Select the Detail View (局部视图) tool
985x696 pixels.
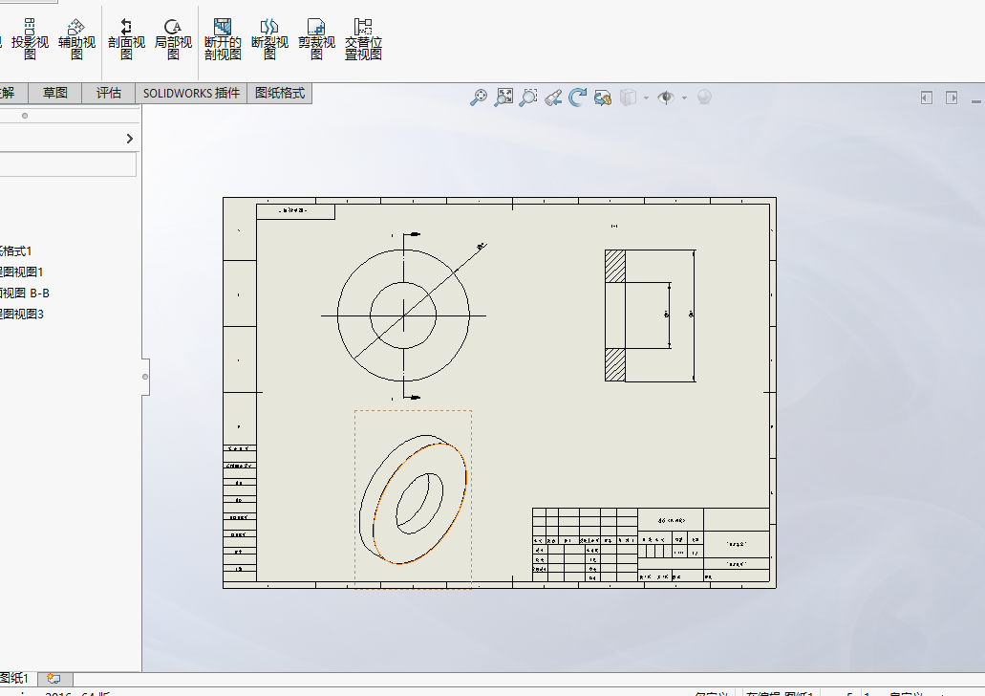click(x=173, y=39)
